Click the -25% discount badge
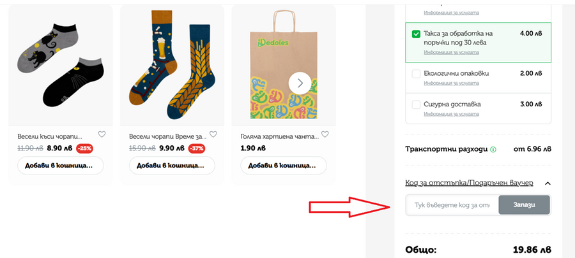 84,148
